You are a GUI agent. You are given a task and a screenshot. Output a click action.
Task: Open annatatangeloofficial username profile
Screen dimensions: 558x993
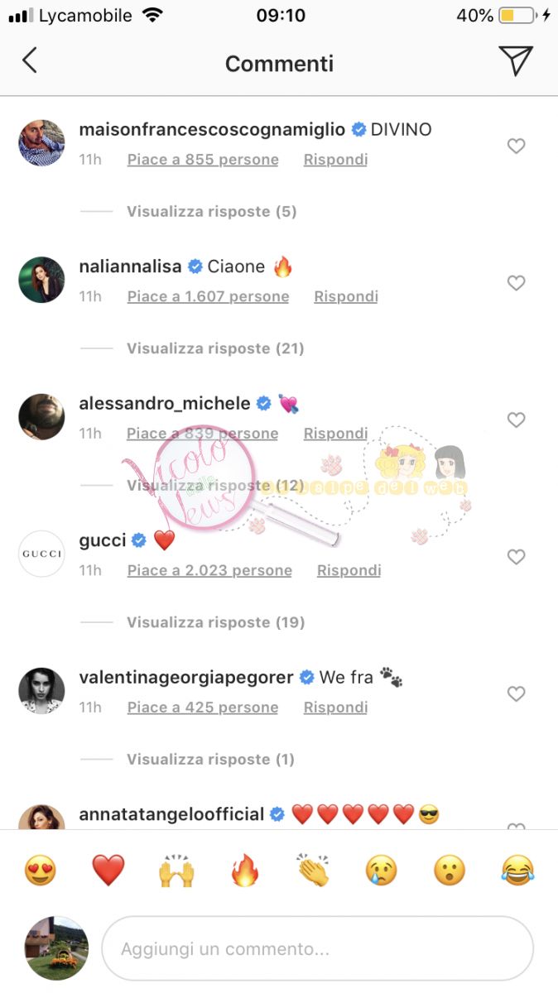171,814
